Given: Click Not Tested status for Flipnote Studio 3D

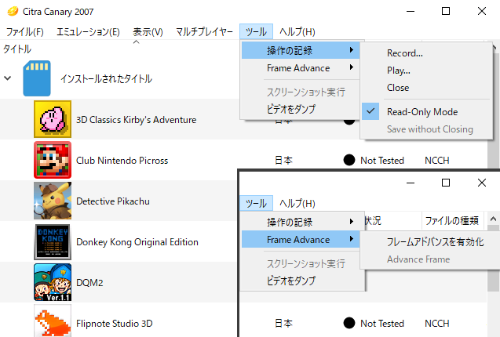Looking at the screenshot, I should [382, 324].
